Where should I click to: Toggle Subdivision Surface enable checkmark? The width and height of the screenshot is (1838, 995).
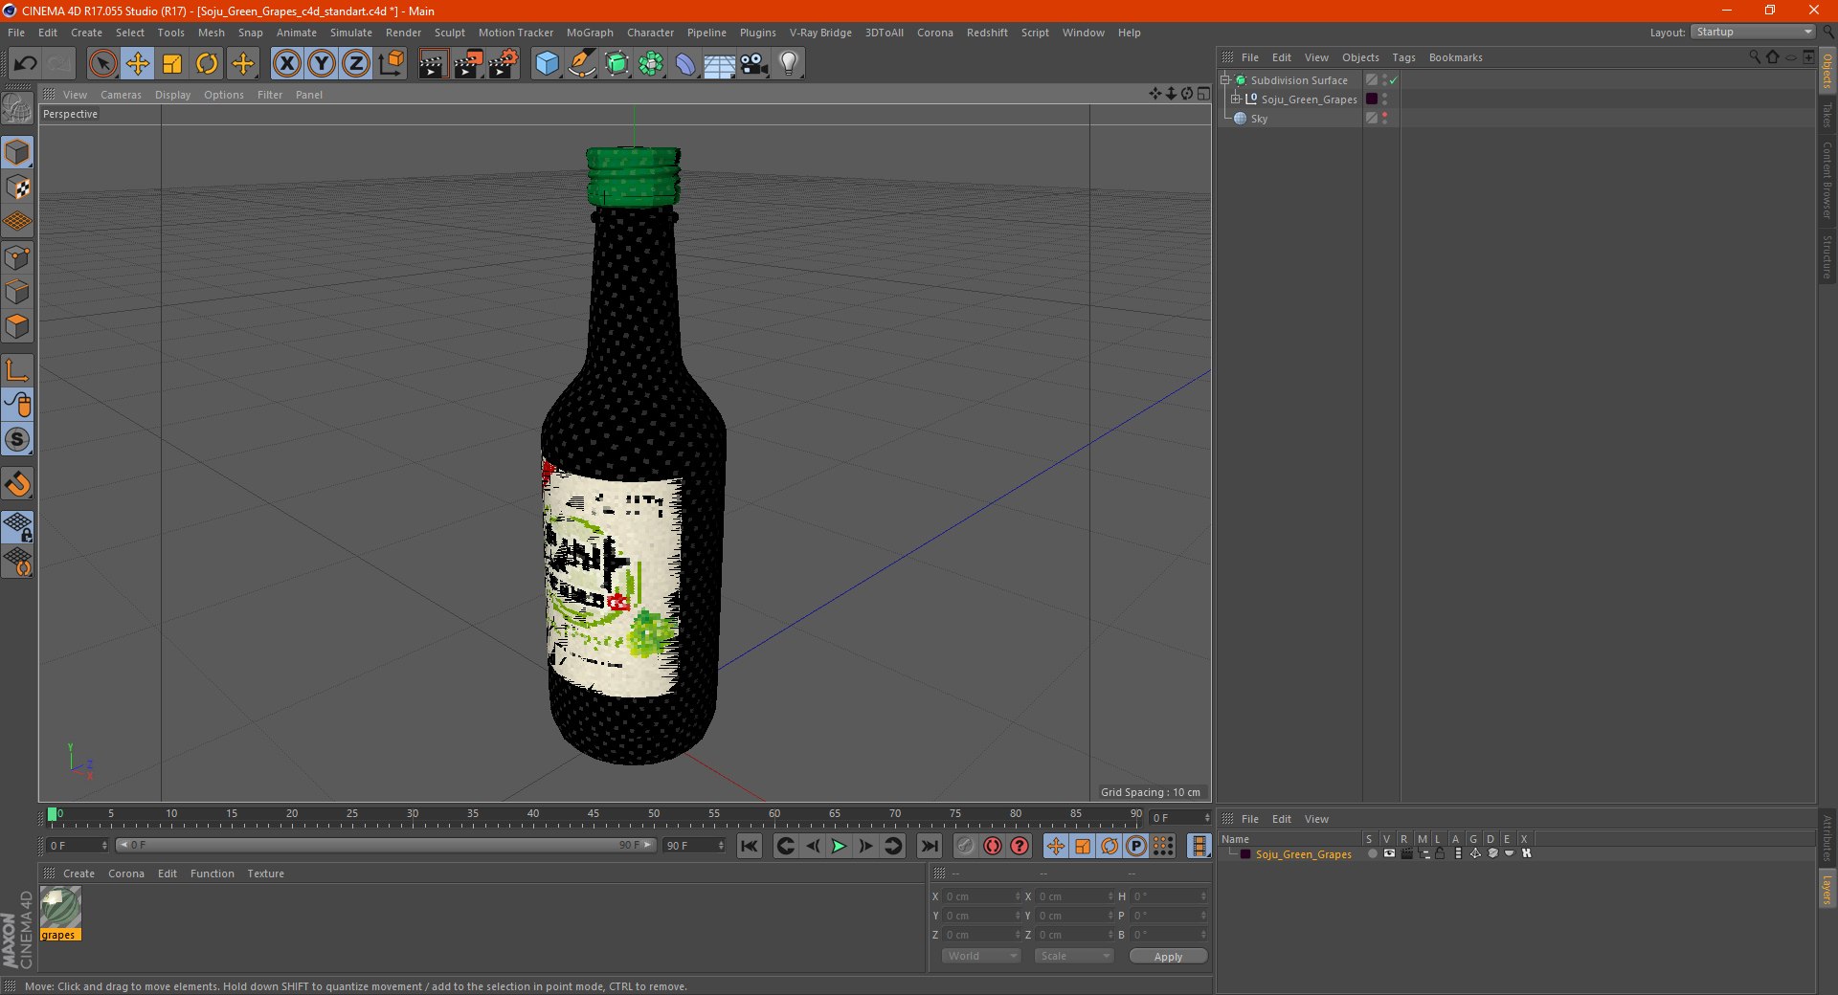1394,80
